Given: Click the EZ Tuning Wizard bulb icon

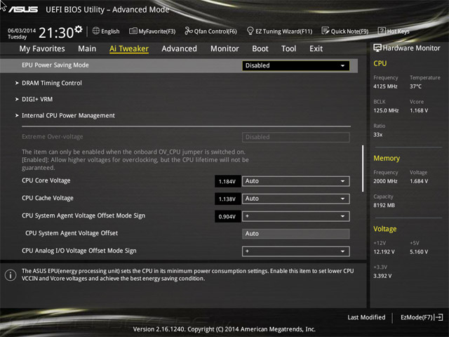Looking at the screenshot, I should coord(250,31).
